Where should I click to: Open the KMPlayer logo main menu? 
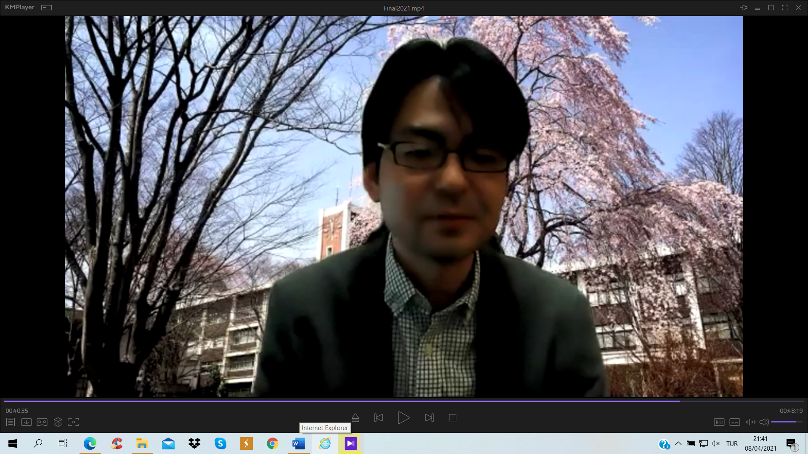pos(19,8)
